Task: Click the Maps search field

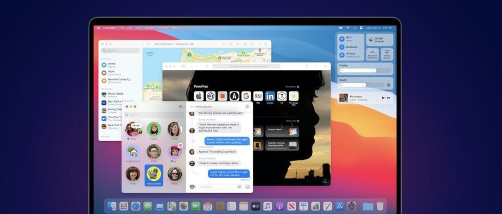Action: coord(120,51)
